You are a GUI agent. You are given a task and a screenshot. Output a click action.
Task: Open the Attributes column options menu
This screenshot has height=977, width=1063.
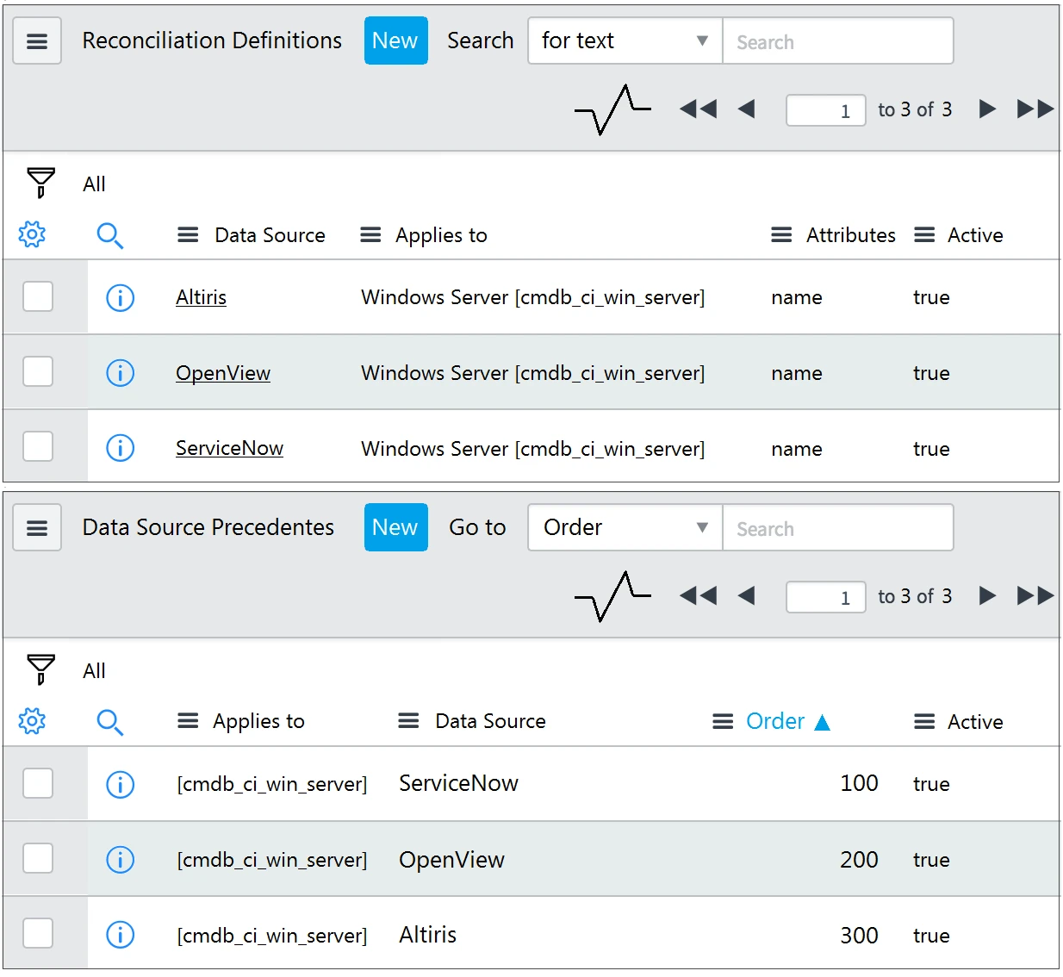(781, 235)
